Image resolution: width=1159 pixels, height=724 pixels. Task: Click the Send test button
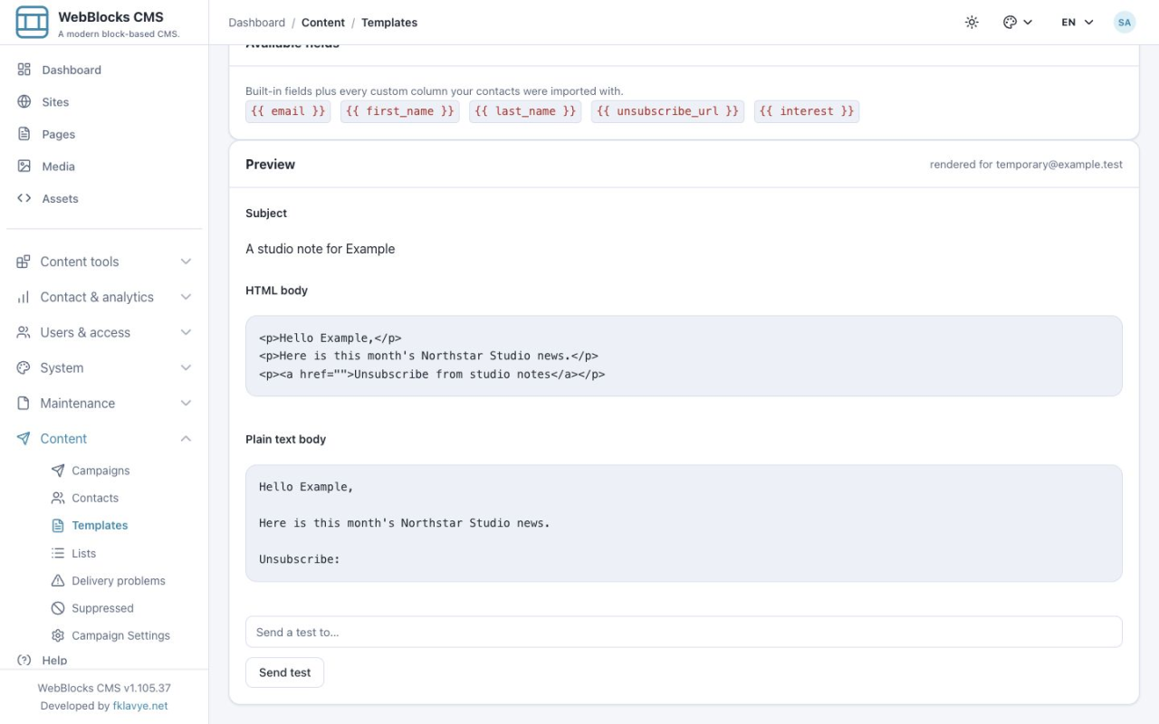284,672
